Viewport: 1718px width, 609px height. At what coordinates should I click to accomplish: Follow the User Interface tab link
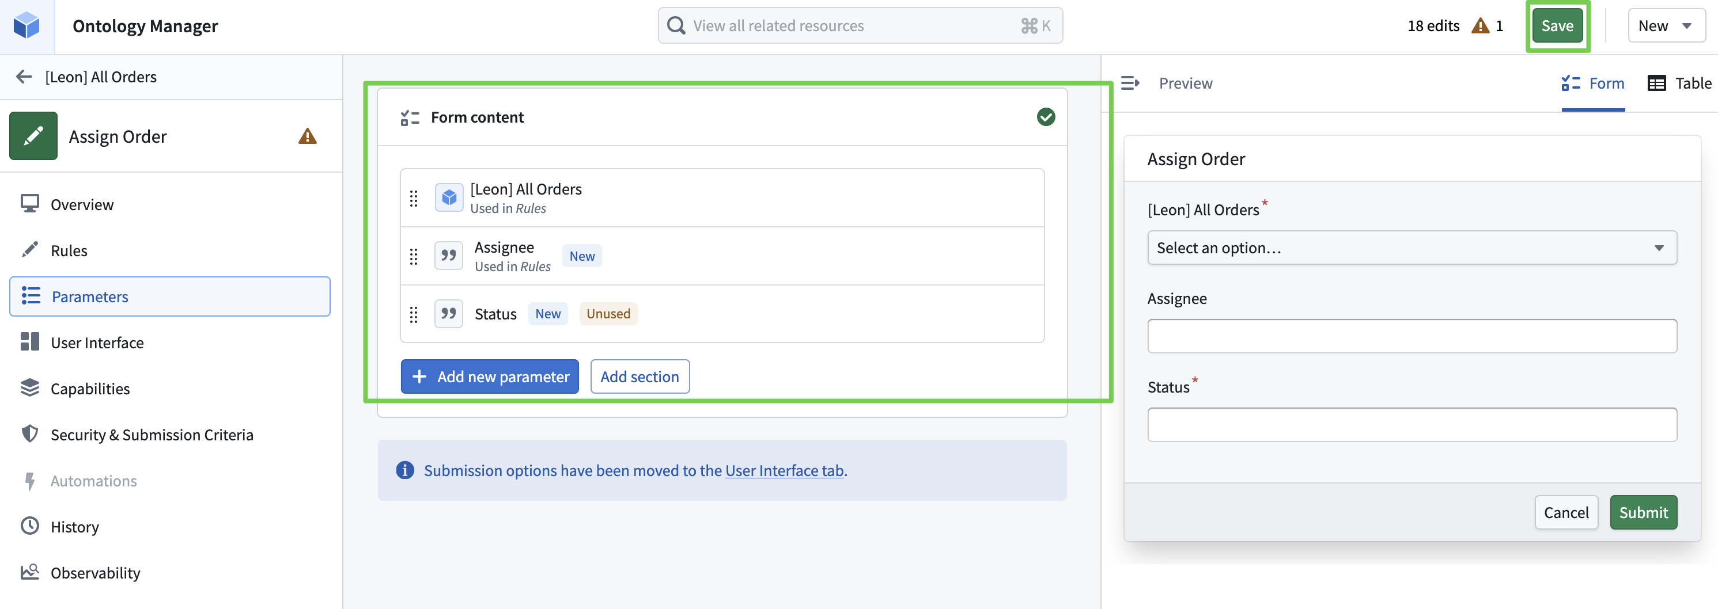pyautogui.click(x=784, y=470)
